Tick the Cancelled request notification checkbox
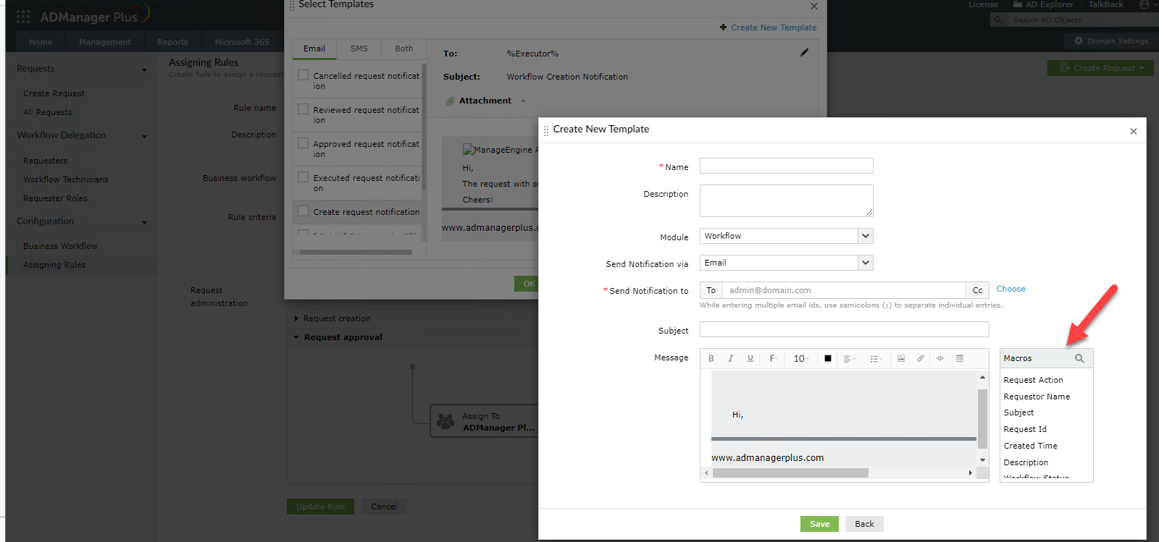 click(304, 75)
